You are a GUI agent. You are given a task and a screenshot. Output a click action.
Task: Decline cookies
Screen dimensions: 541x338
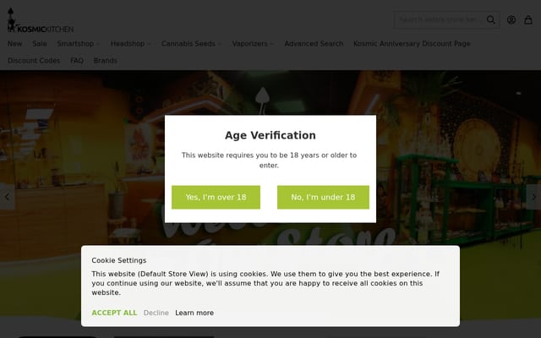[156, 313]
